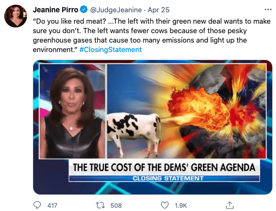Open the share upload icon
This screenshot has width=276, height=211.
pyautogui.click(x=230, y=205)
